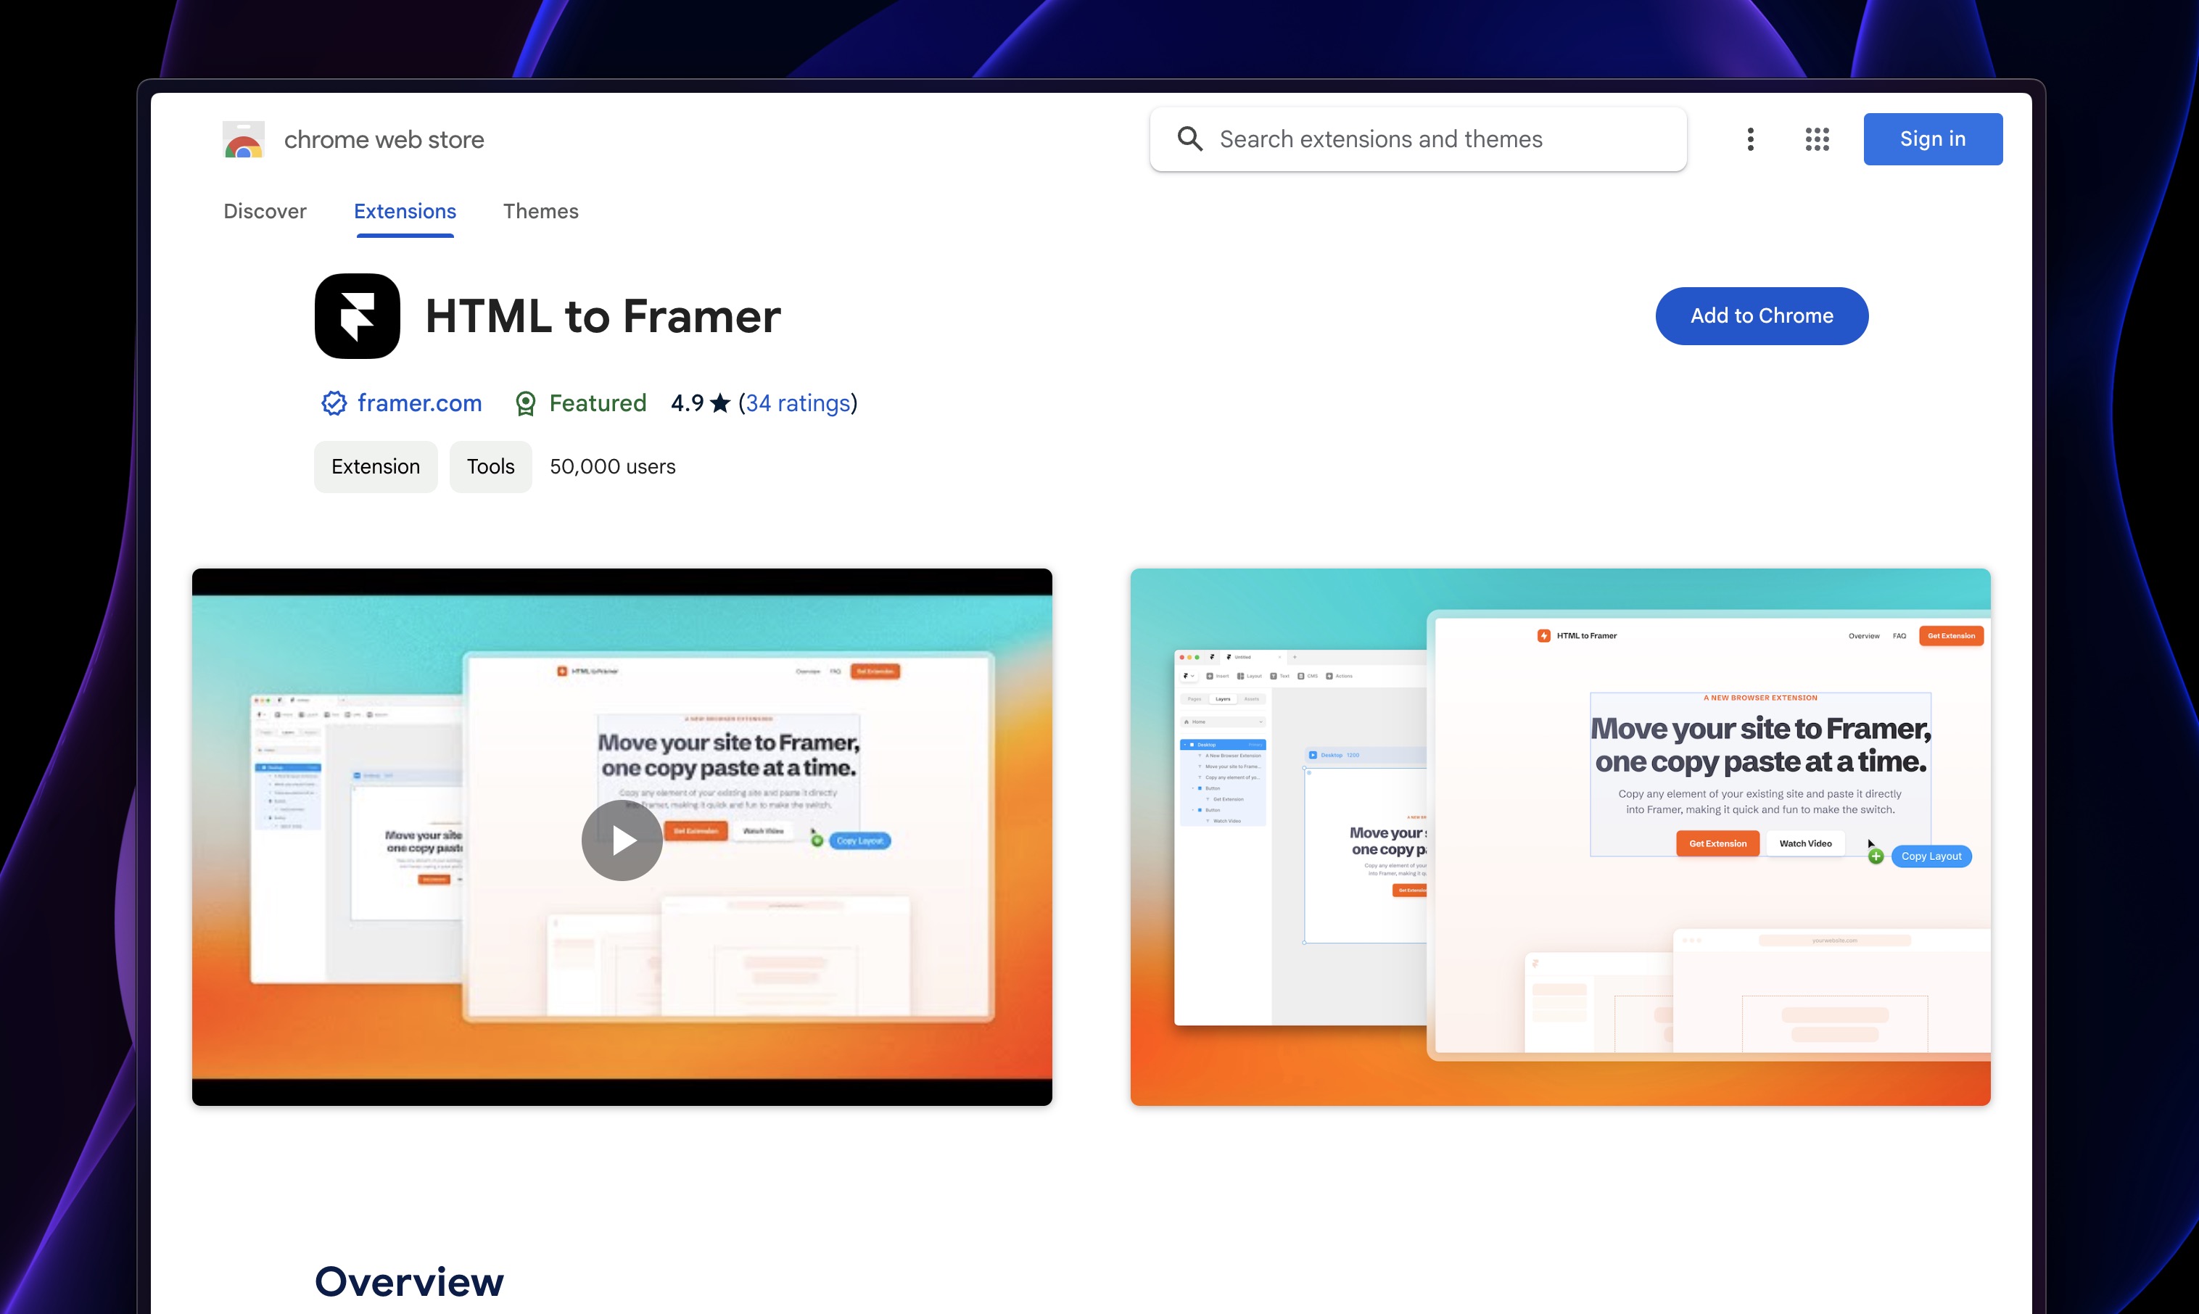
Task: Click the Chrome Web Store rainbow logo
Action: pyautogui.click(x=241, y=139)
